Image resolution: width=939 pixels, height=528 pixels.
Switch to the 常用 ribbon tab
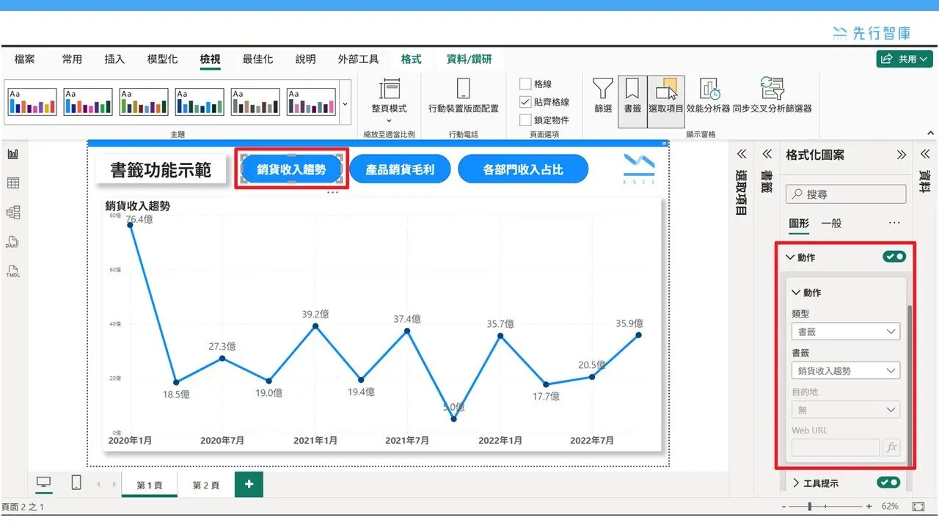point(72,59)
